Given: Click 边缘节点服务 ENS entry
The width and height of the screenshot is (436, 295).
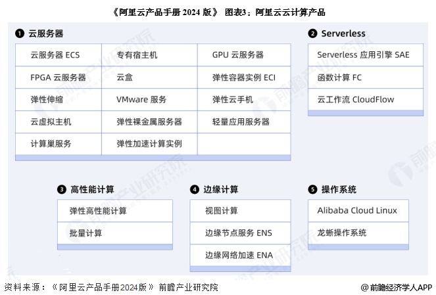Looking at the screenshot, I should pos(240,233).
